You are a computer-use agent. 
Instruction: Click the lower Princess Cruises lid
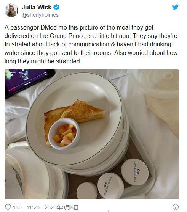(x=110, y=186)
